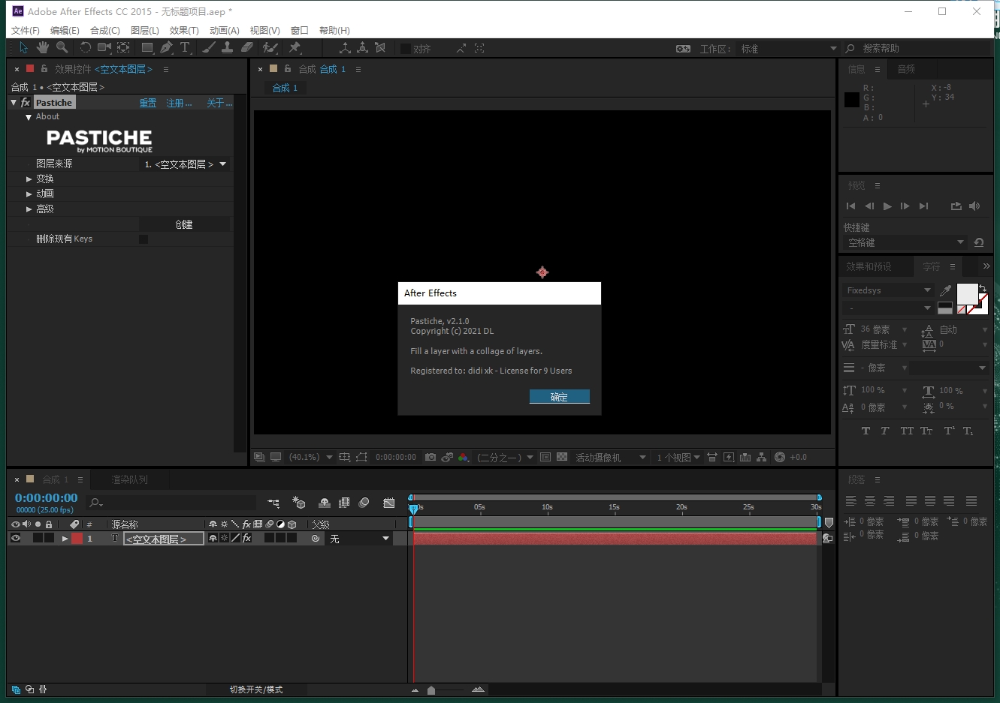Expand the 变换 property group
The image size is (1000, 703).
pyautogui.click(x=29, y=179)
